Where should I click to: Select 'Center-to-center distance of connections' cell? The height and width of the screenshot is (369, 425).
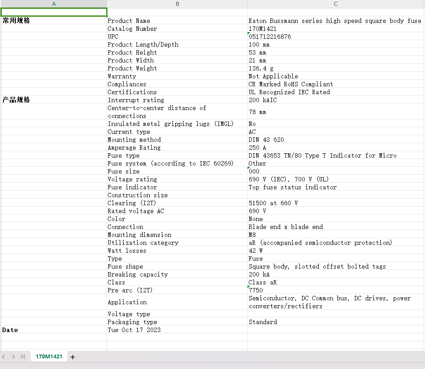pyautogui.click(x=177, y=112)
